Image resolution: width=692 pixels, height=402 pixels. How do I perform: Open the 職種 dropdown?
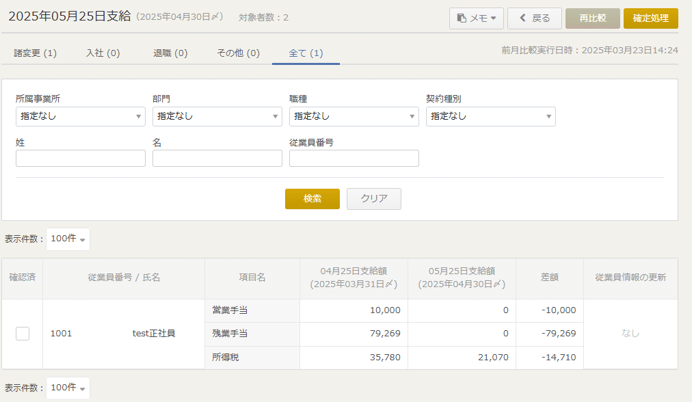[354, 116]
